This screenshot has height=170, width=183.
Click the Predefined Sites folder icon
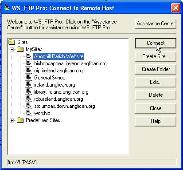click(20, 120)
